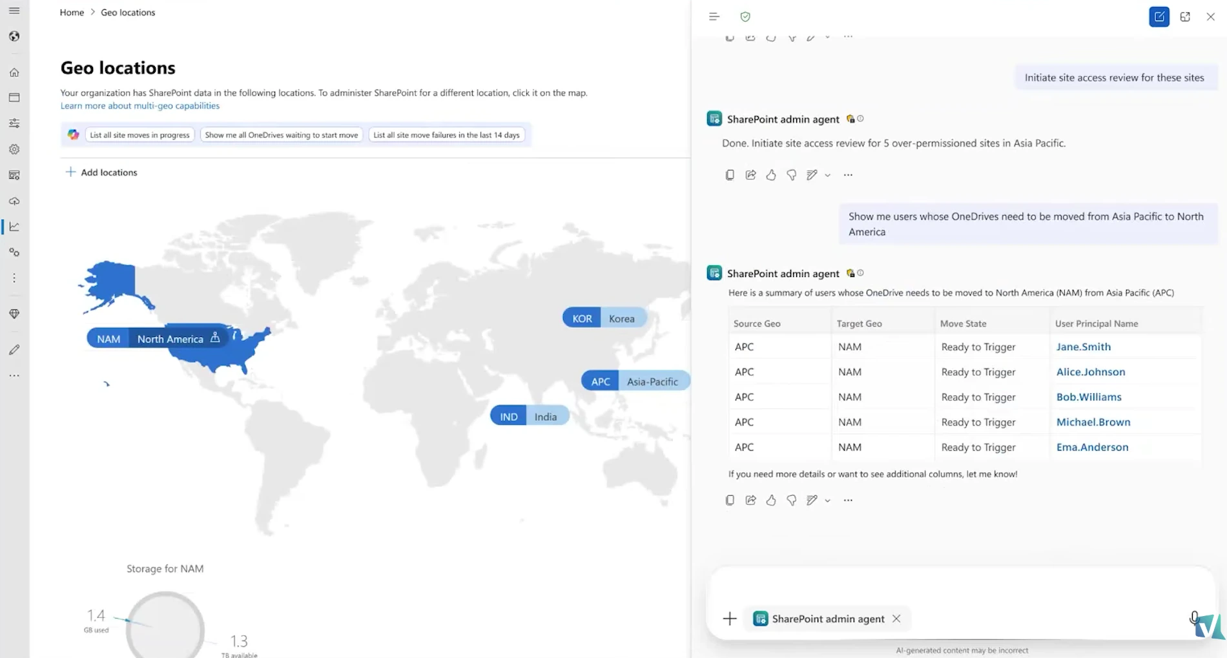Thumbs down the OneDrive move summary response

click(792, 500)
